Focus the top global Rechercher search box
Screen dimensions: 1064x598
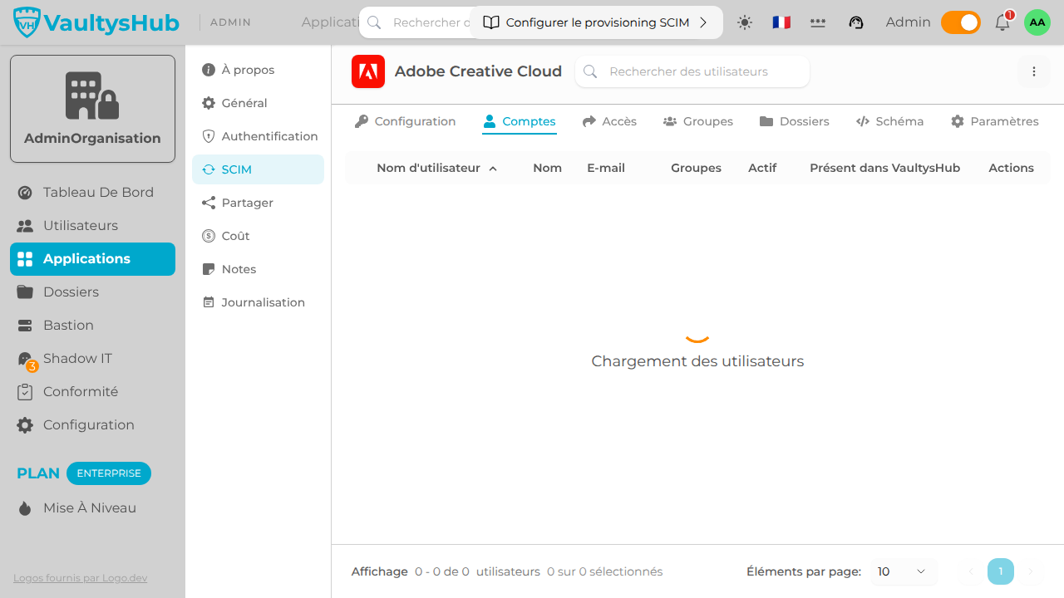click(x=416, y=22)
